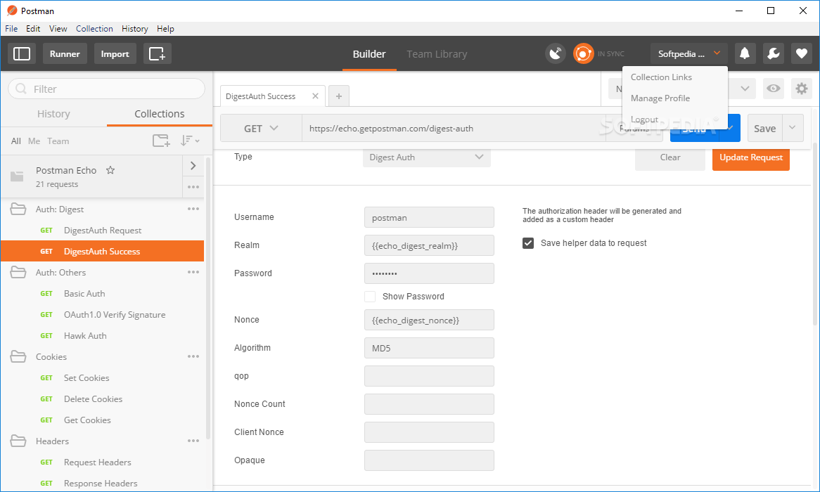This screenshot has height=492, width=820.
Task: Open a new window icon
Action: (157, 53)
